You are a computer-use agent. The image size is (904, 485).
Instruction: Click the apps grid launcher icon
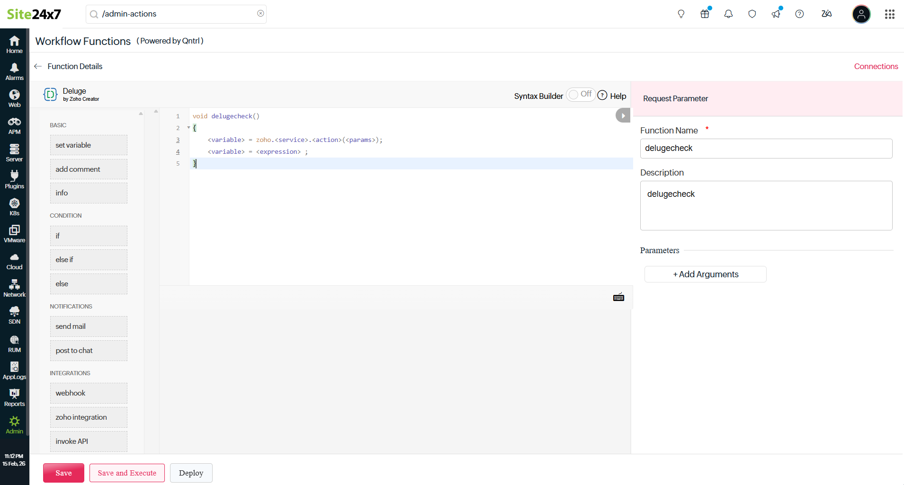(889, 14)
